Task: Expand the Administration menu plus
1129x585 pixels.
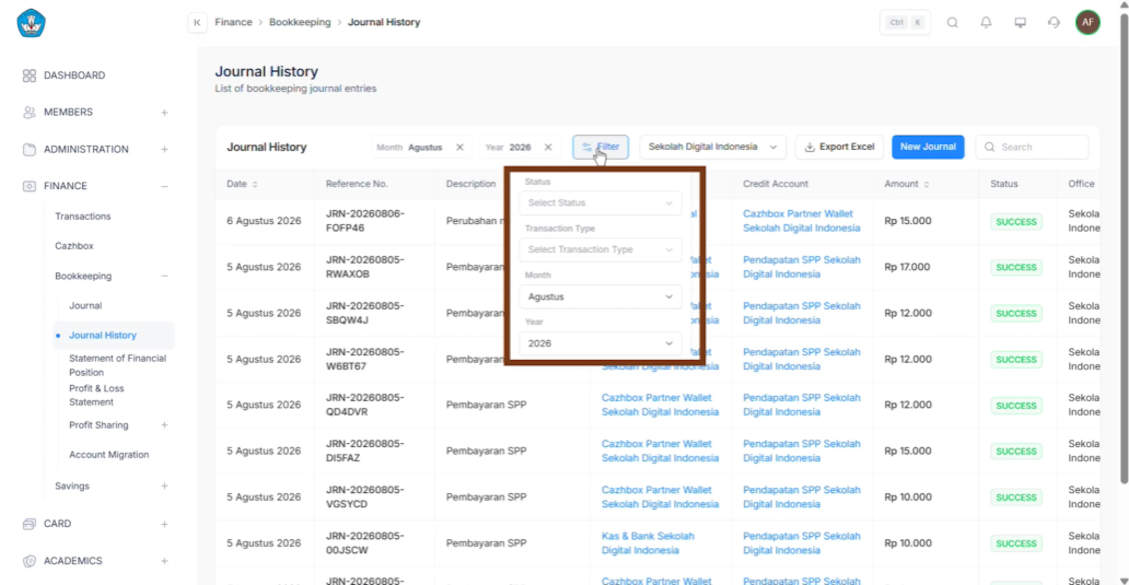Action: click(x=164, y=150)
